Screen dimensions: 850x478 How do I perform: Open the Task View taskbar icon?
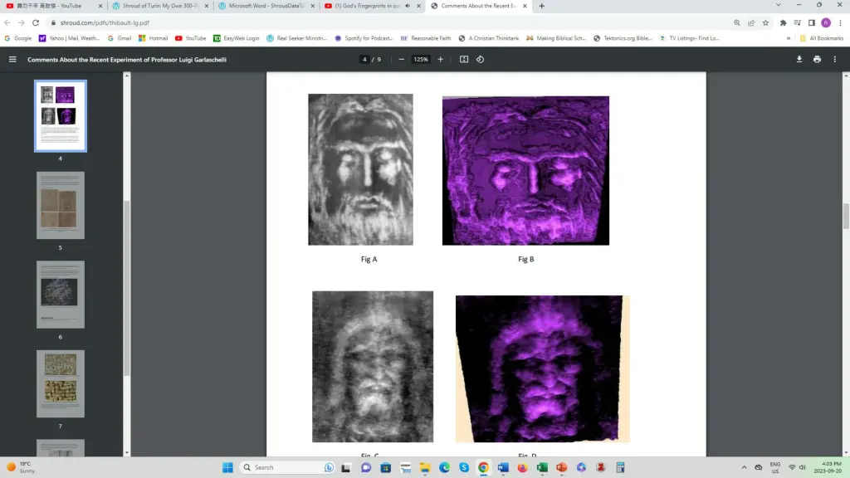[x=346, y=467]
